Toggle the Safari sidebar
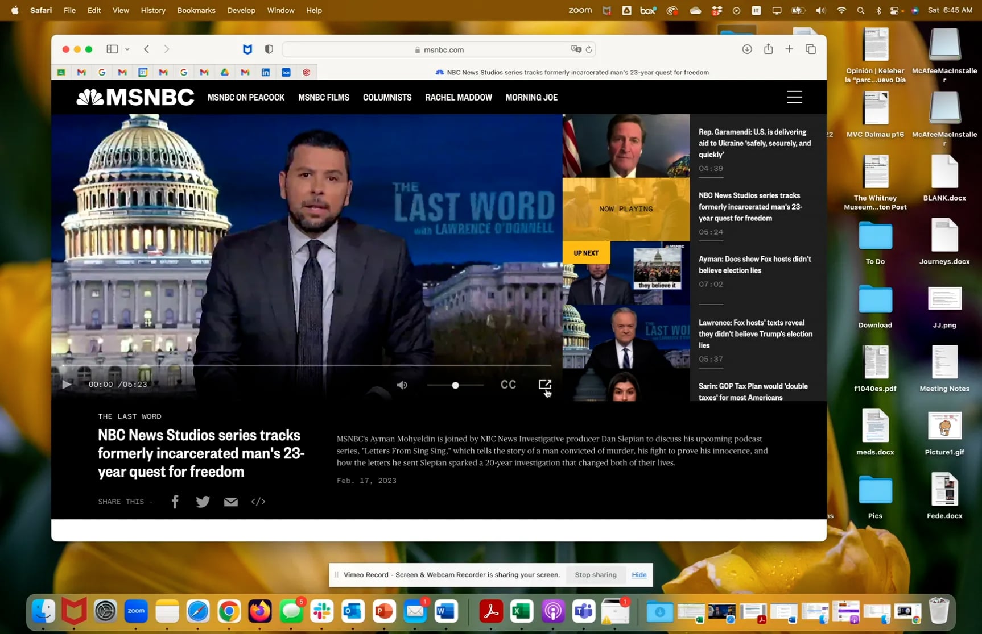Viewport: 982px width, 634px height. [112, 49]
